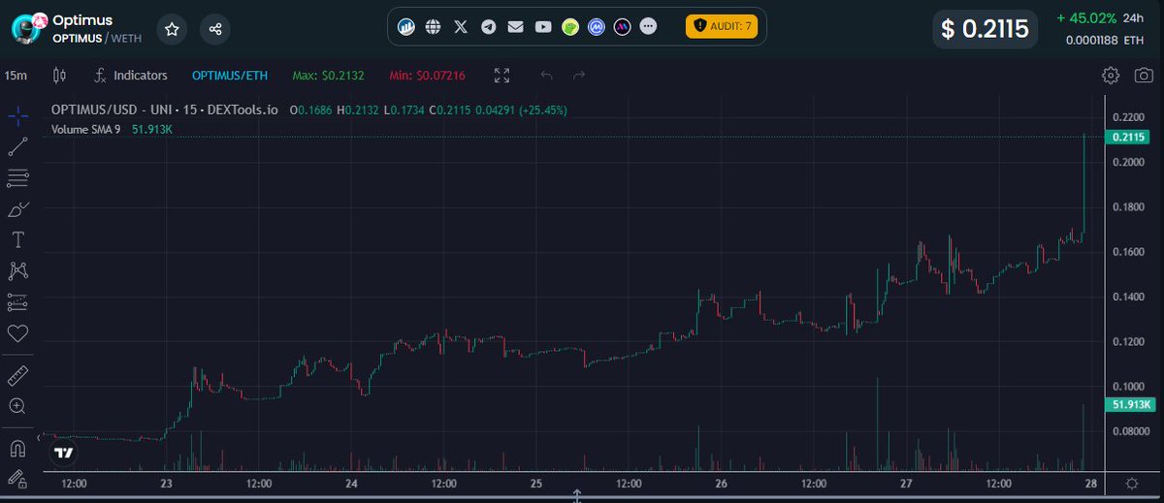Screen dimensions: 1164x503
Task: Open the AUDIT: 7 report
Action: (721, 26)
